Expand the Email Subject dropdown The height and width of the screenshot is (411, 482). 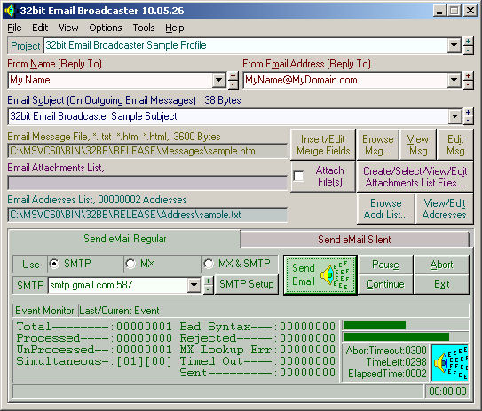click(454, 116)
